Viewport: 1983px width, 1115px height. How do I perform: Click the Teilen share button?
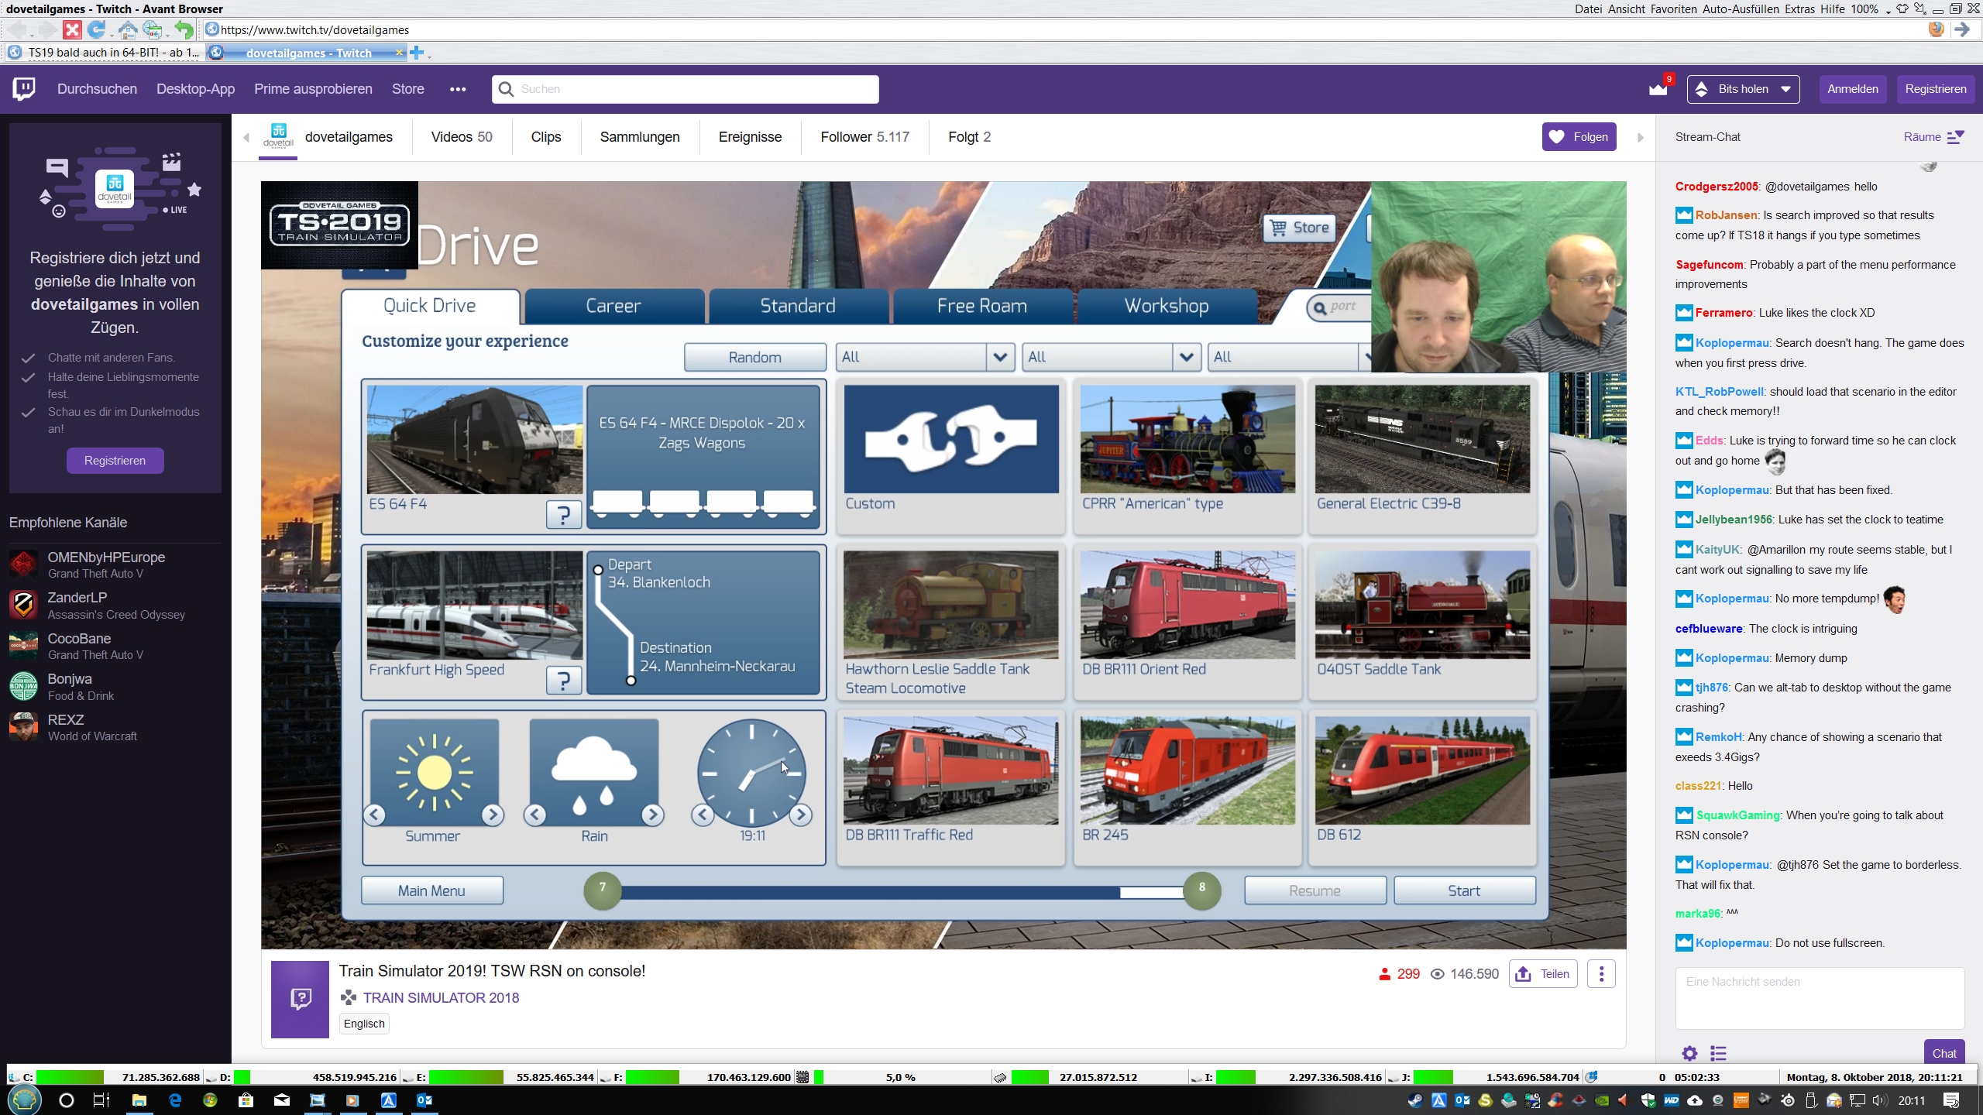[1543, 974]
